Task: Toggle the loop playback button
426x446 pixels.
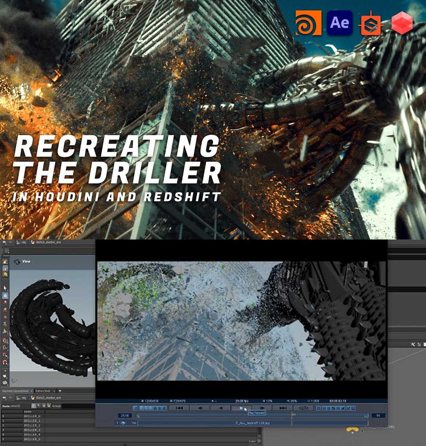Action: (304, 408)
